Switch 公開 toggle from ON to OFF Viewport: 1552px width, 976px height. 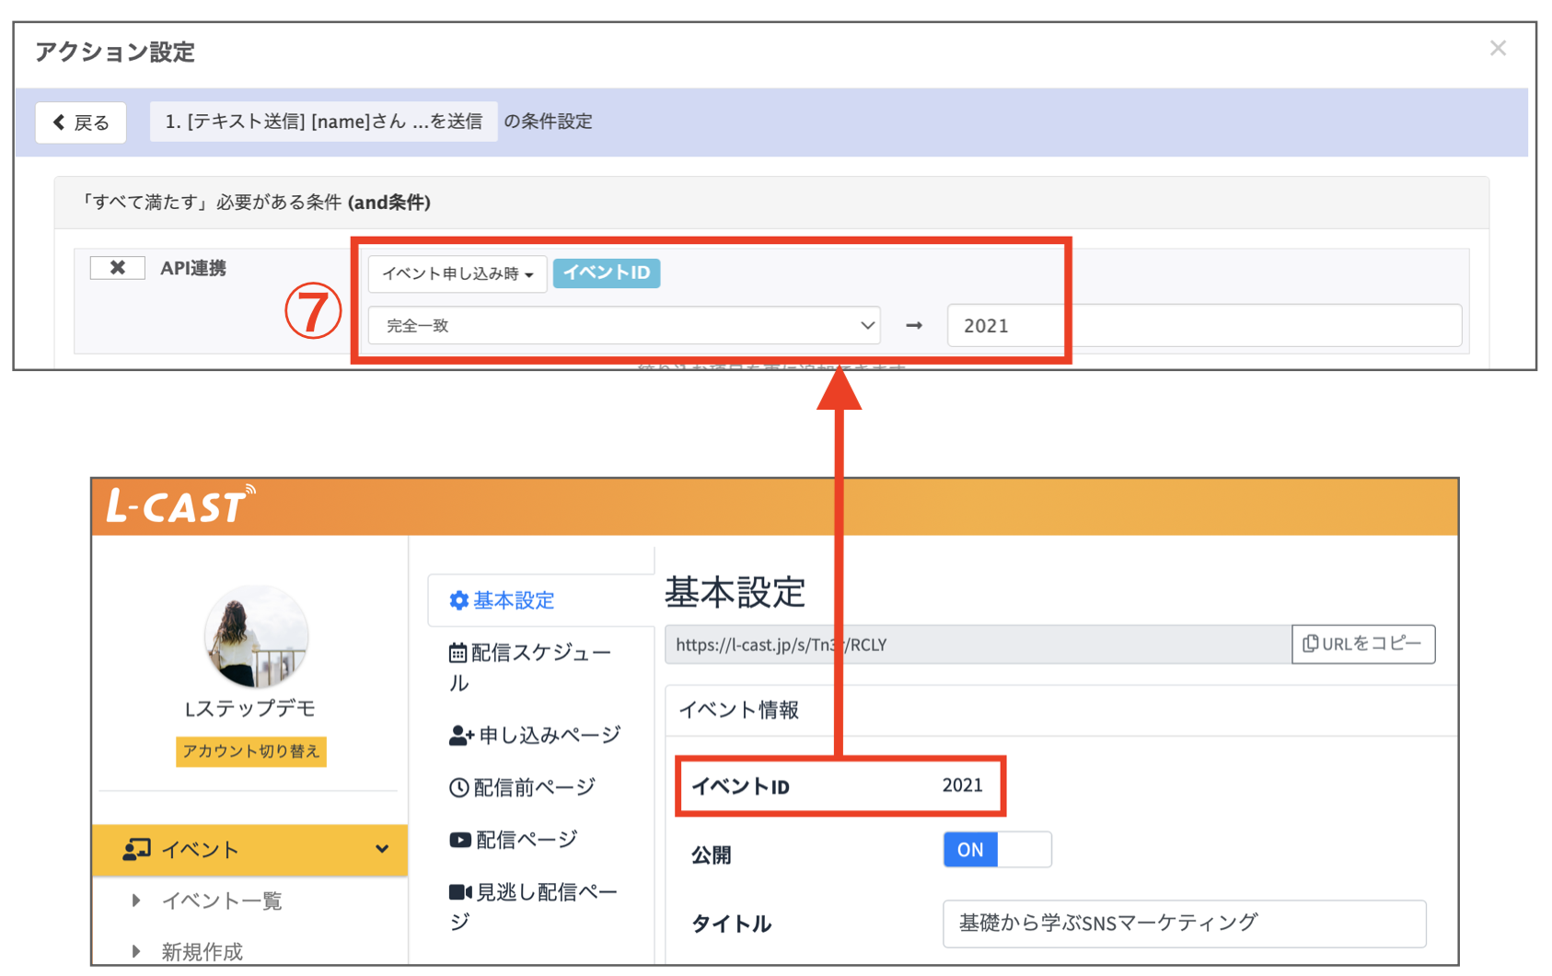click(997, 849)
